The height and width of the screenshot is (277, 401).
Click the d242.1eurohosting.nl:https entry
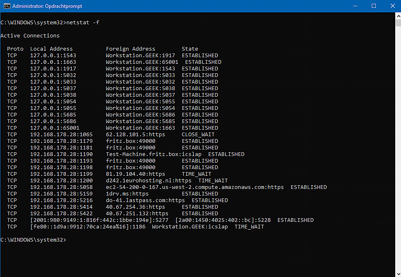(149, 181)
